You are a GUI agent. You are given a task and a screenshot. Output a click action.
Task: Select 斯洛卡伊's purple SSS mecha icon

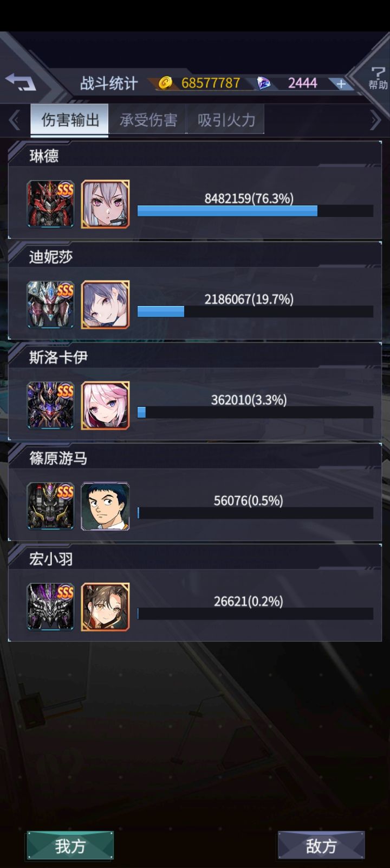(x=51, y=405)
